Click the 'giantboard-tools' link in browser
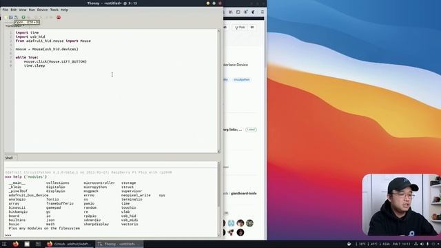This screenshot has width=441, height=248. point(243,194)
